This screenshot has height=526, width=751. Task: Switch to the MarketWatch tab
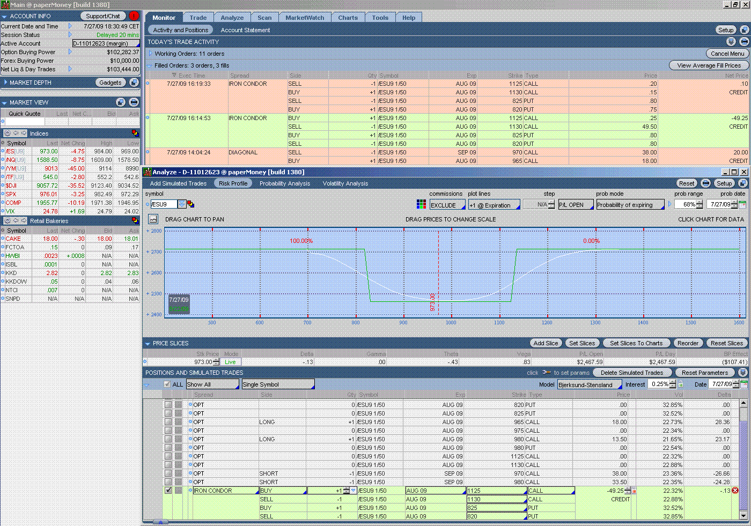click(x=305, y=18)
